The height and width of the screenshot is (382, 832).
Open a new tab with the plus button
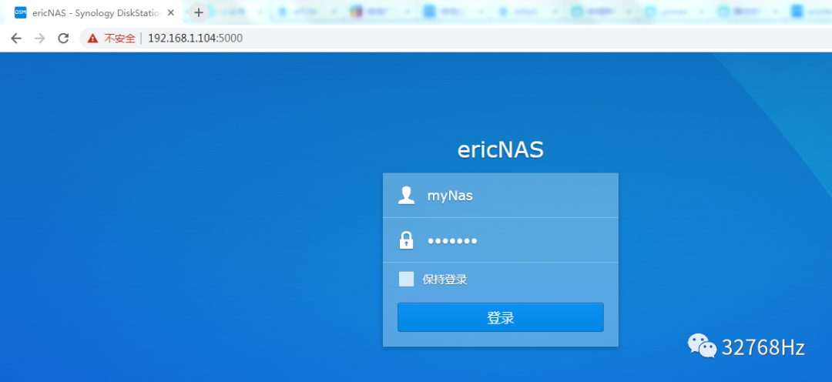coord(199,12)
